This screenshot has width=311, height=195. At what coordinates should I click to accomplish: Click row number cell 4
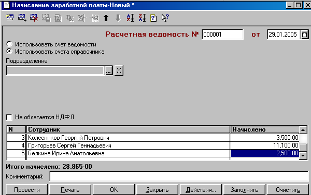click(x=16, y=145)
